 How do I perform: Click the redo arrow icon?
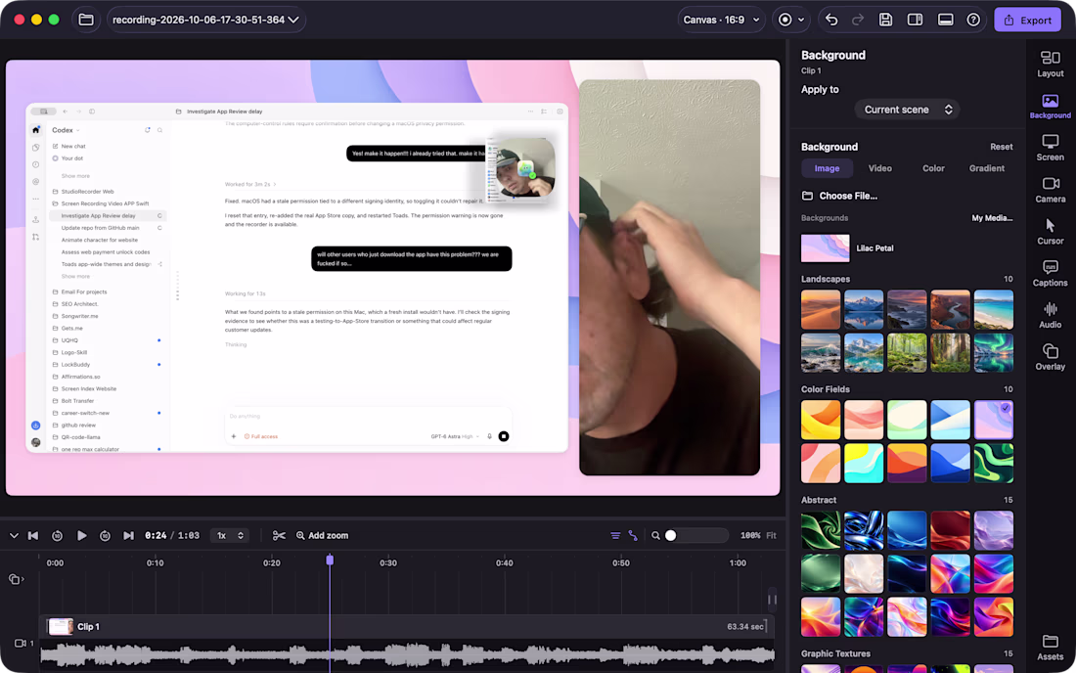pyautogui.click(x=858, y=20)
